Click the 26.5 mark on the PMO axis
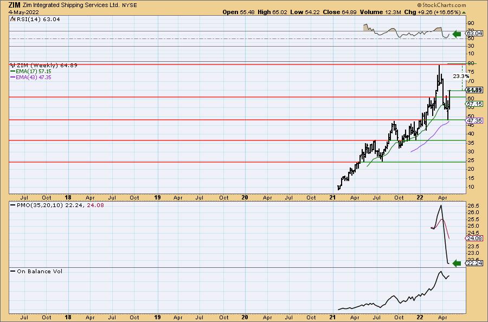Image resolution: width=488 pixels, height=322 pixels. click(x=472, y=205)
